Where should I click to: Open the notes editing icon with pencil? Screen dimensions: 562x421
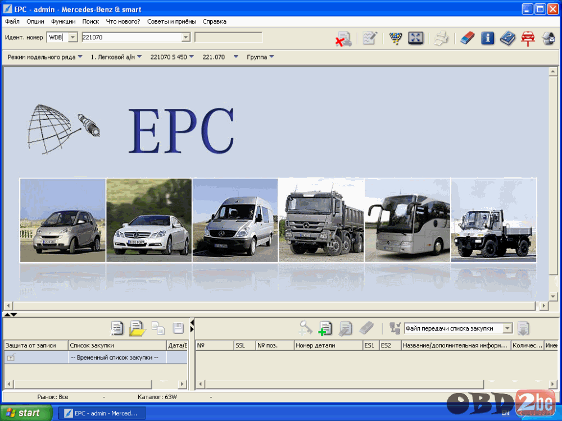tap(370, 38)
